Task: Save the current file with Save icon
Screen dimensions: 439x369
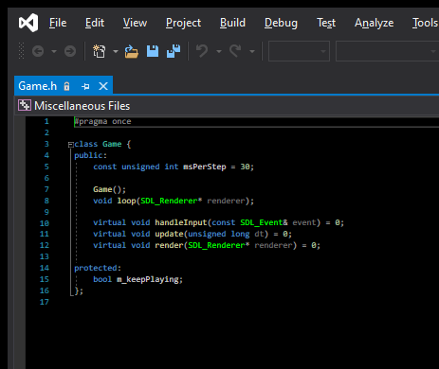Action: point(153,51)
